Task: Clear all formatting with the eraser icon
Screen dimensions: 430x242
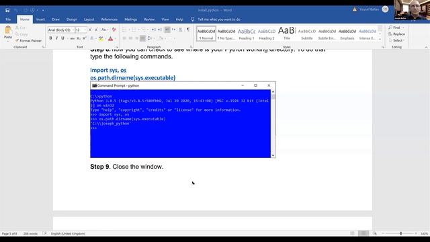Action: point(114,30)
